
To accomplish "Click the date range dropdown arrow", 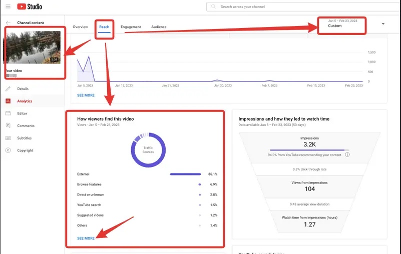I will tap(383, 24).
